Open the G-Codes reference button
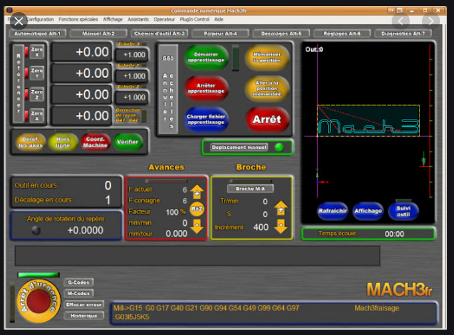 pyautogui.click(x=79, y=282)
